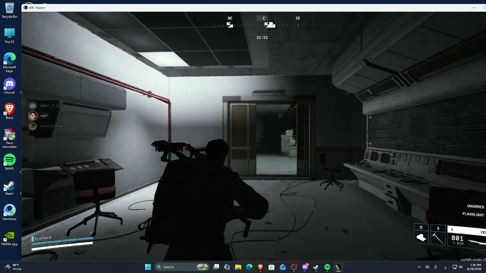Select the hammer in slot 3
486x273 pixels.
[x=438, y=238]
